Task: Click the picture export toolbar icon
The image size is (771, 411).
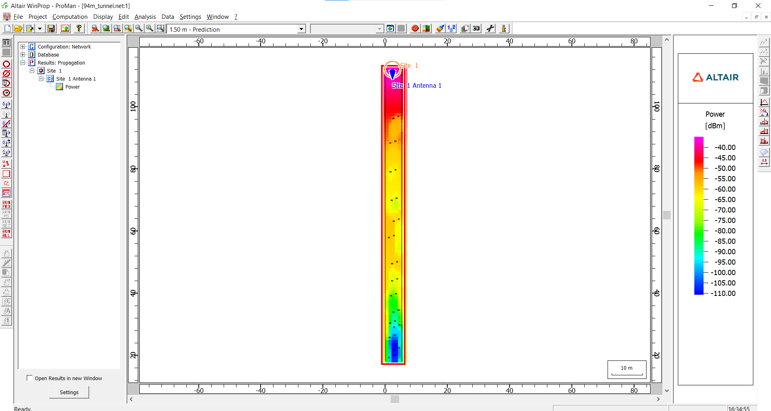Action: (65, 28)
